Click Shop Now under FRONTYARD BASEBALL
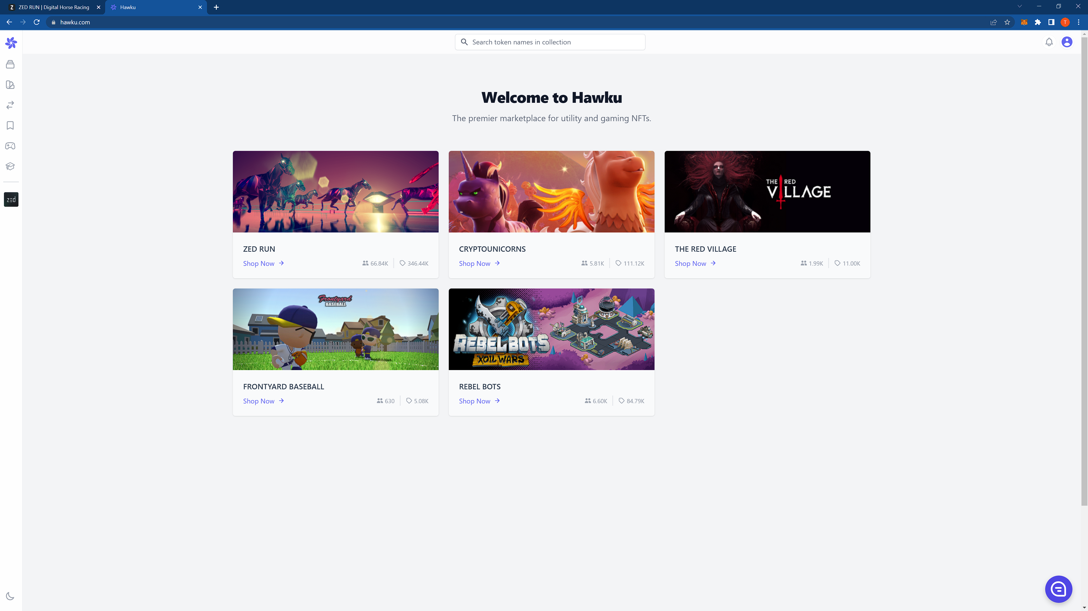The width and height of the screenshot is (1088, 611). pos(263,401)
